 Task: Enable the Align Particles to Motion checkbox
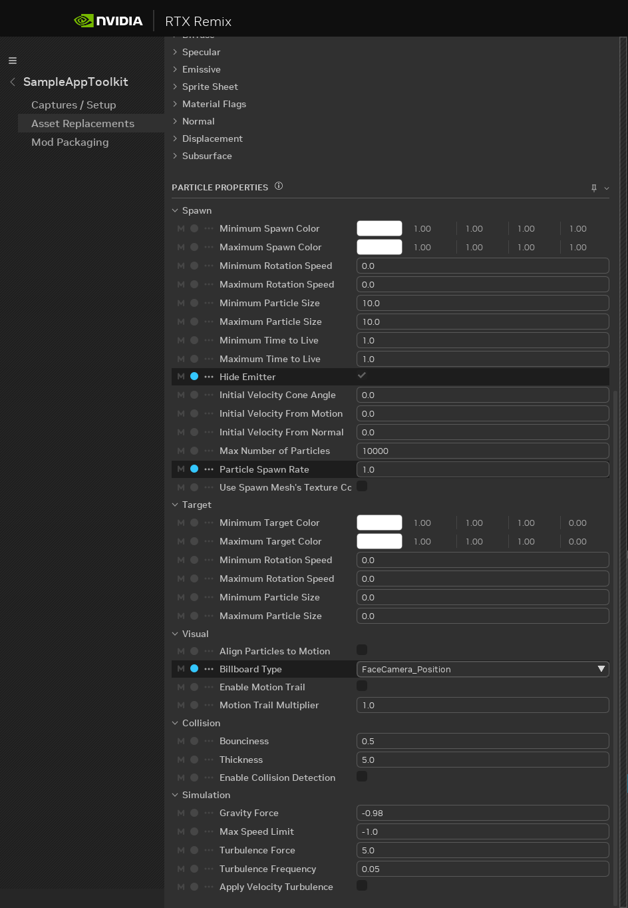click(x=362, y=650)
